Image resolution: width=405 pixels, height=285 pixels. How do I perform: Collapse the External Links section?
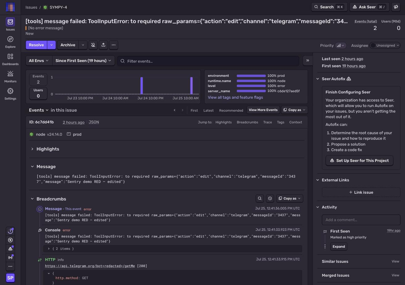[x=318, y=180]
